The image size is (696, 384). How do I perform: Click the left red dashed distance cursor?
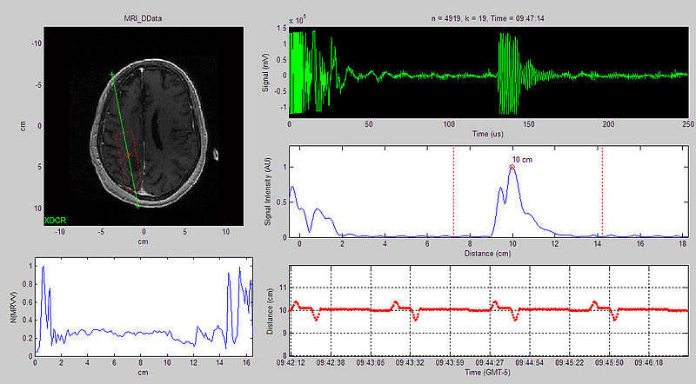coord(452,191)
